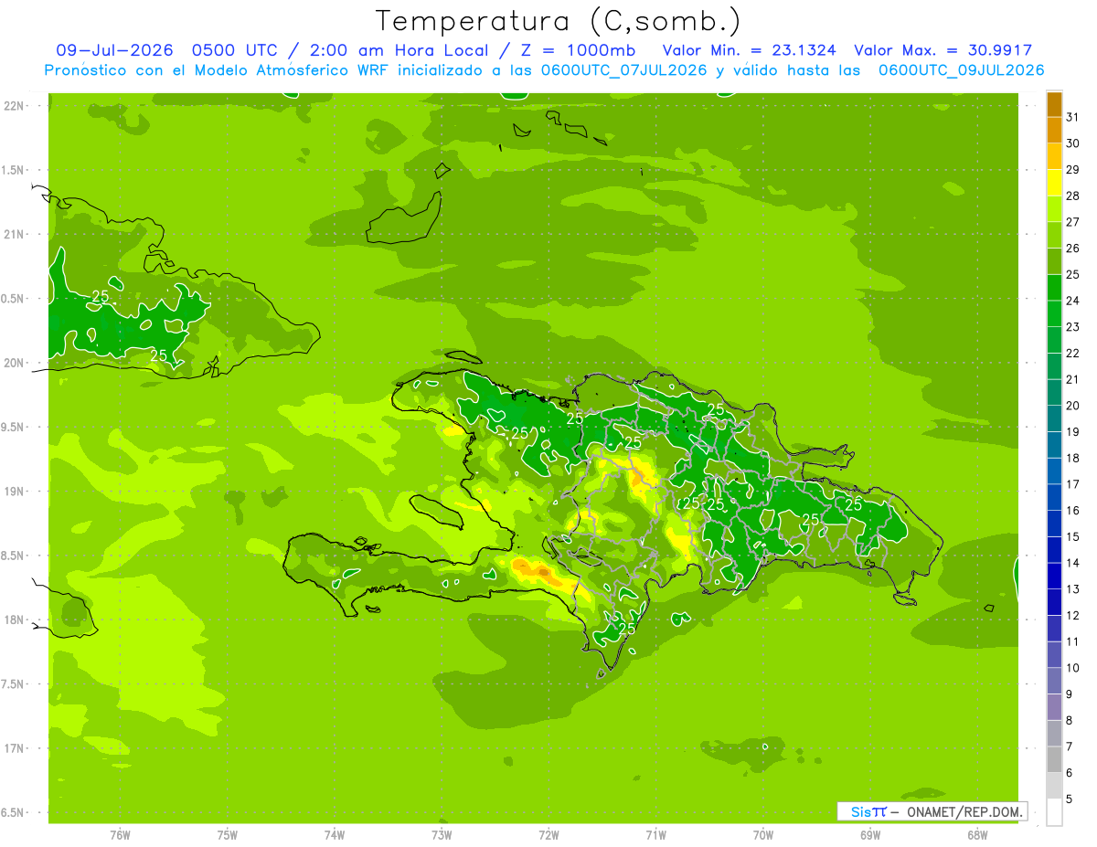Click the legend value "24"

pyautogui.click(x=1073, y=301)
